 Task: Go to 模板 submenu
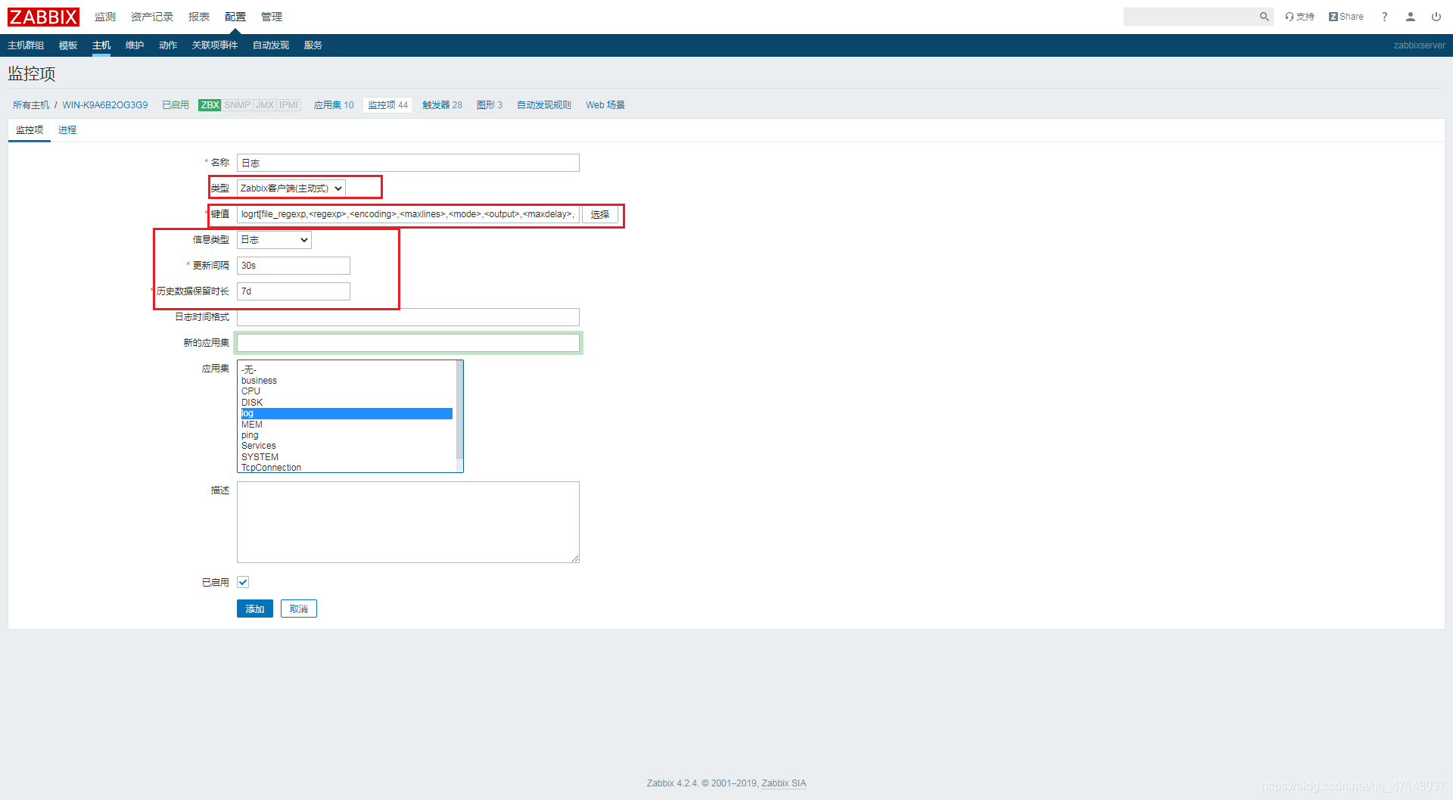(x=68, y=45)
